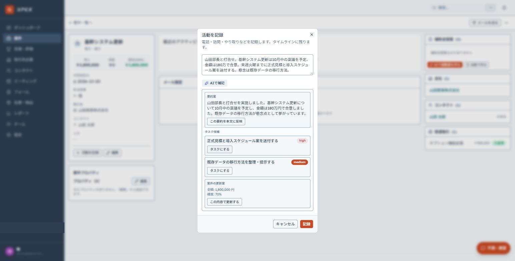Click the activity notes text area
The width and height of the screenshot is (515, 261).
257,65
